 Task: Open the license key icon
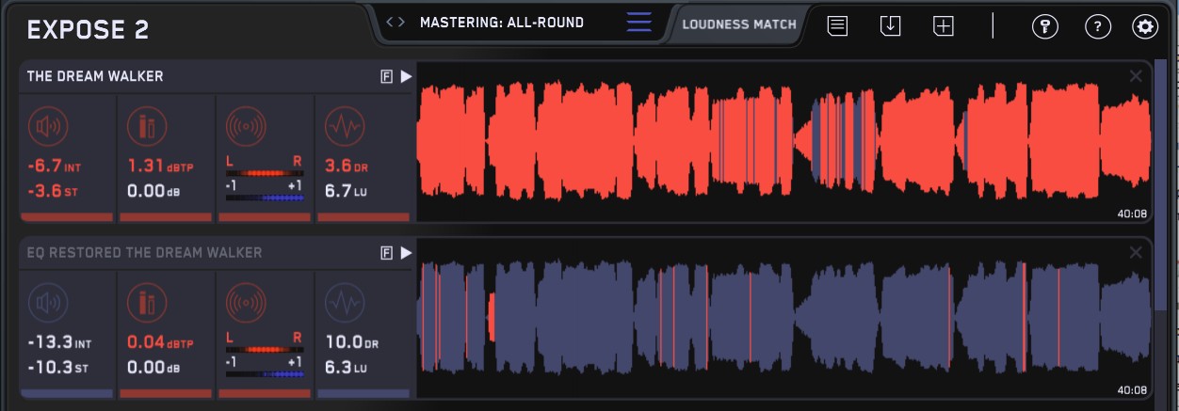1044,26
